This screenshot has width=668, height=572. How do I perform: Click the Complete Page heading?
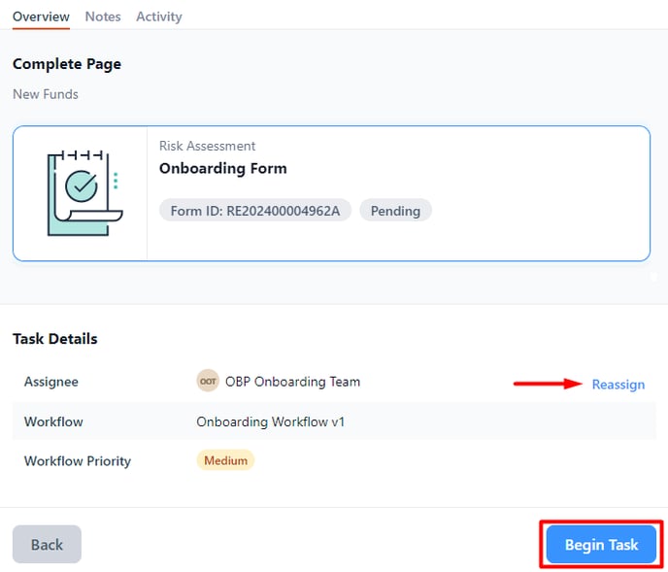coord(67,64)
